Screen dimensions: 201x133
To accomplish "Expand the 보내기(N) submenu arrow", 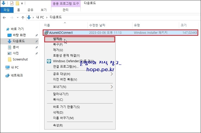I will pos(112,87).
